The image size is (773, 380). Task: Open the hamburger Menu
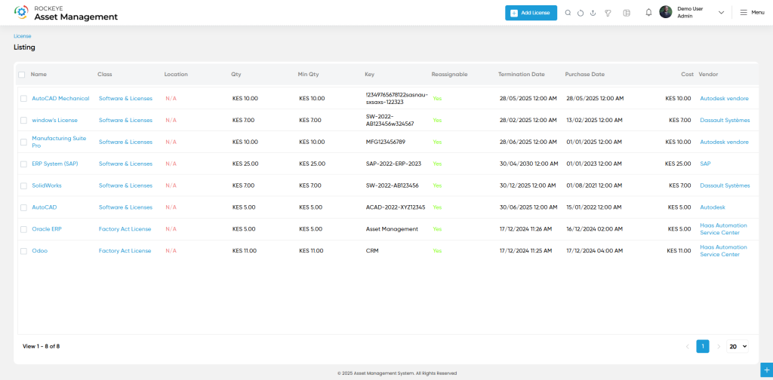[752, 12]
